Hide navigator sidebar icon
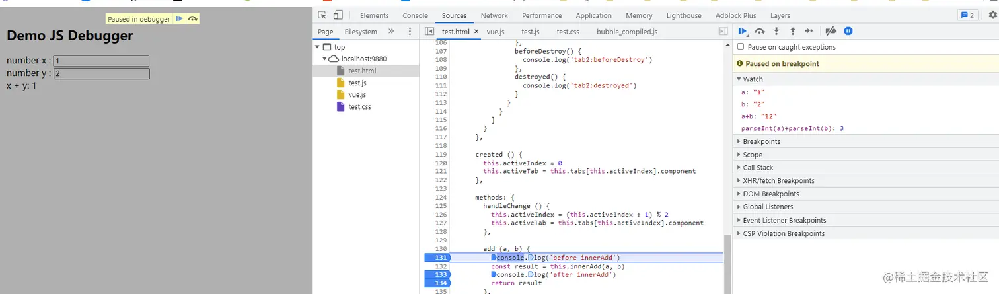 tap(429, 31)
